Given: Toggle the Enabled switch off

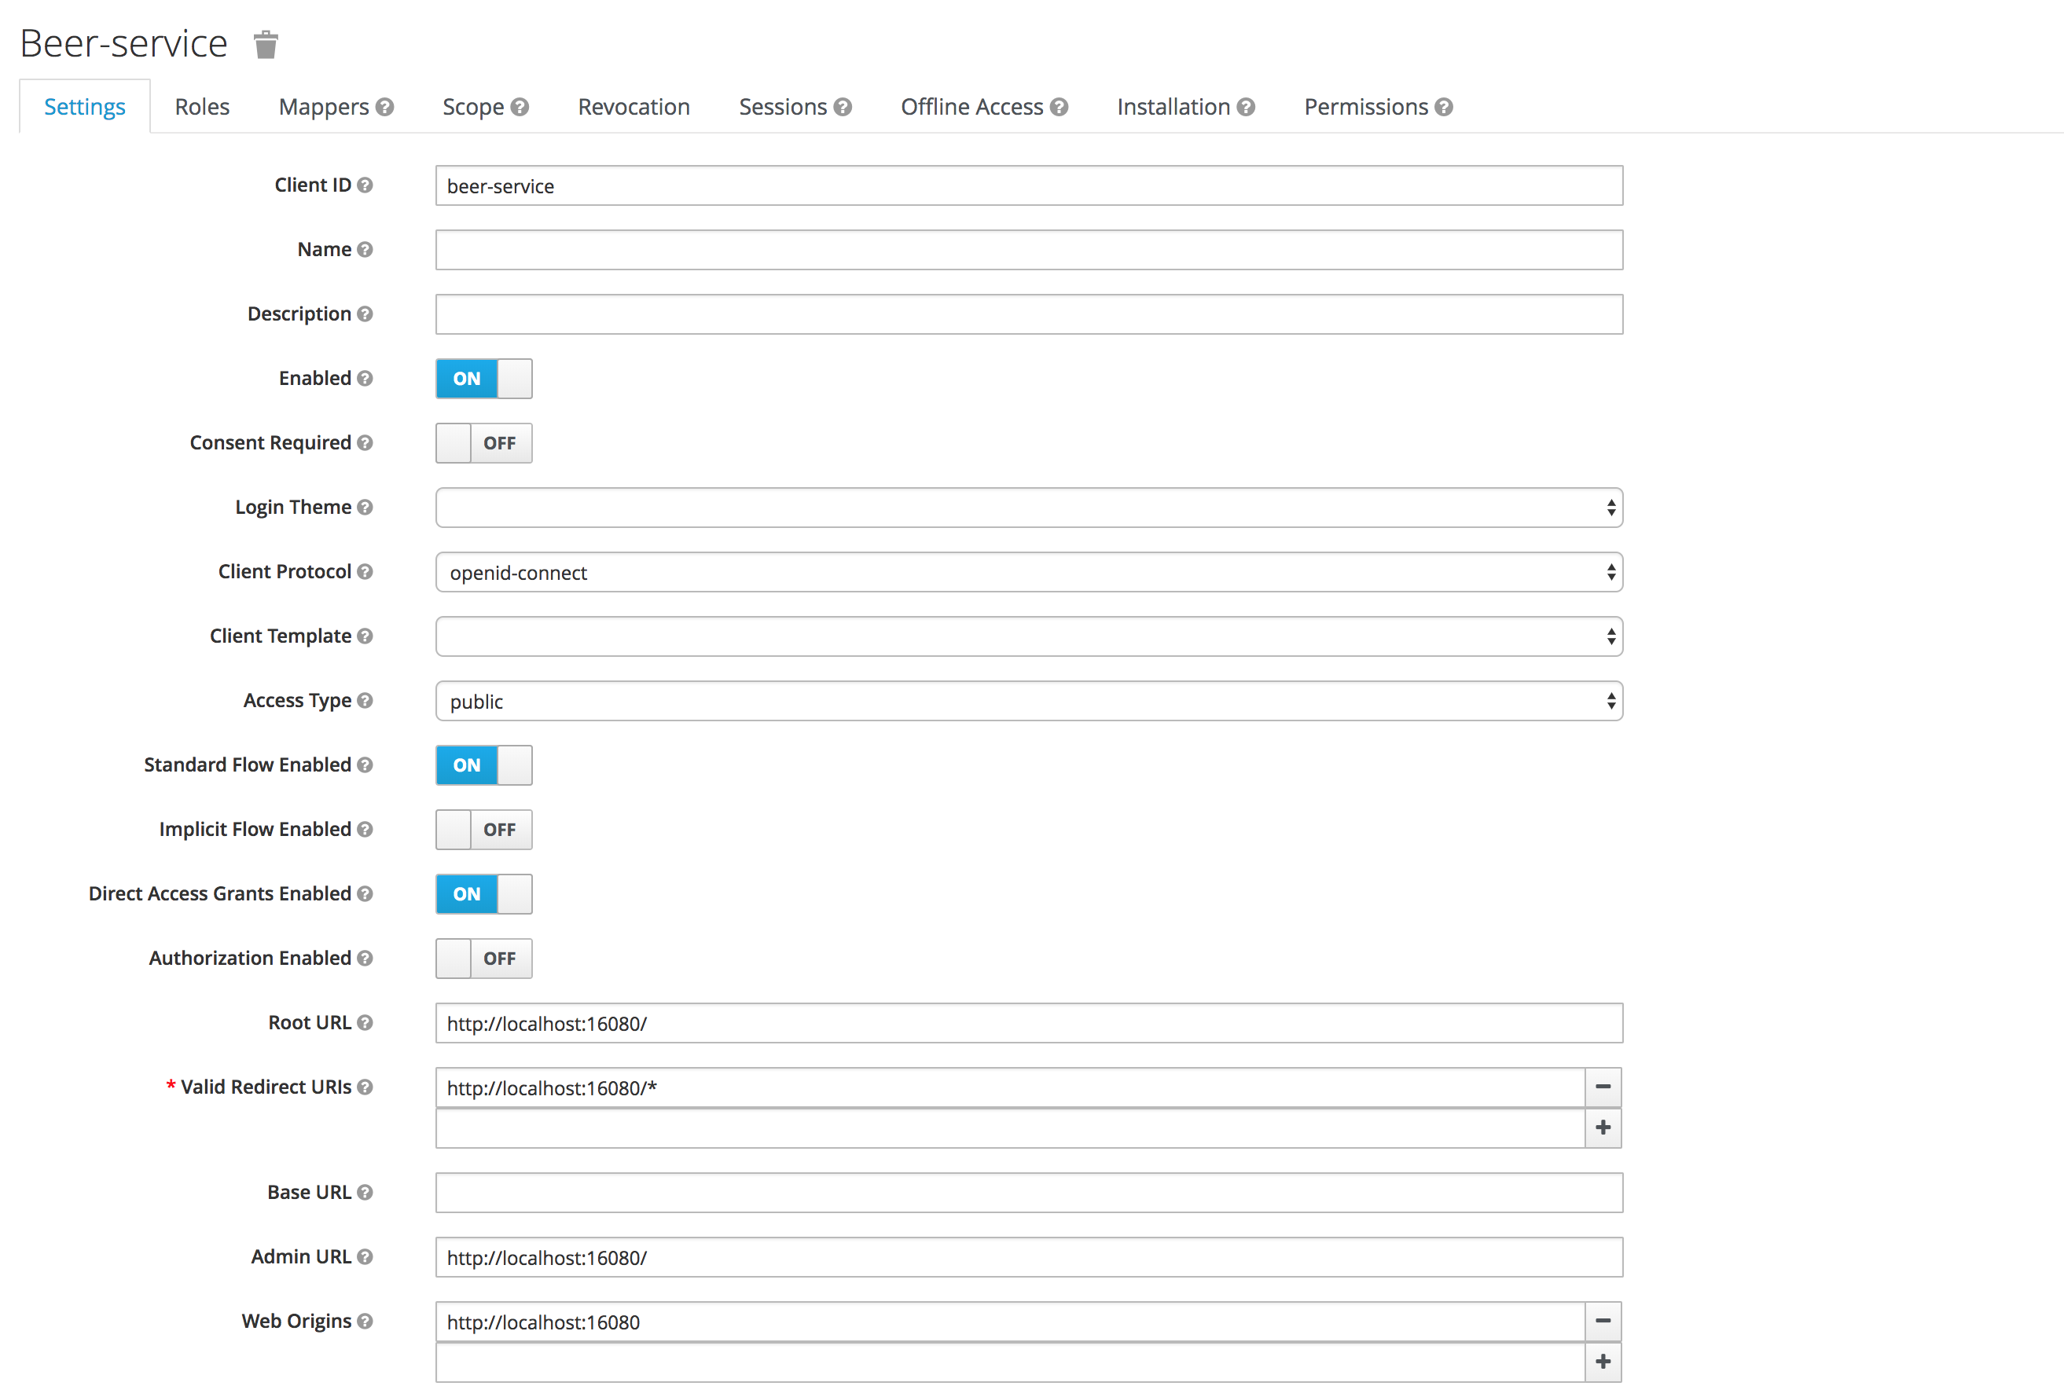Looking at the screenshot, I should point(483,378).
